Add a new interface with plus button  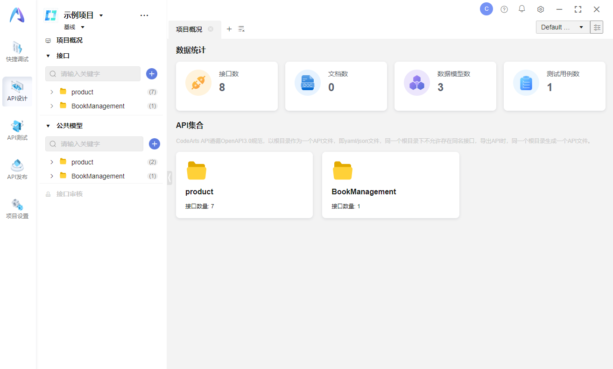(152, 74)
